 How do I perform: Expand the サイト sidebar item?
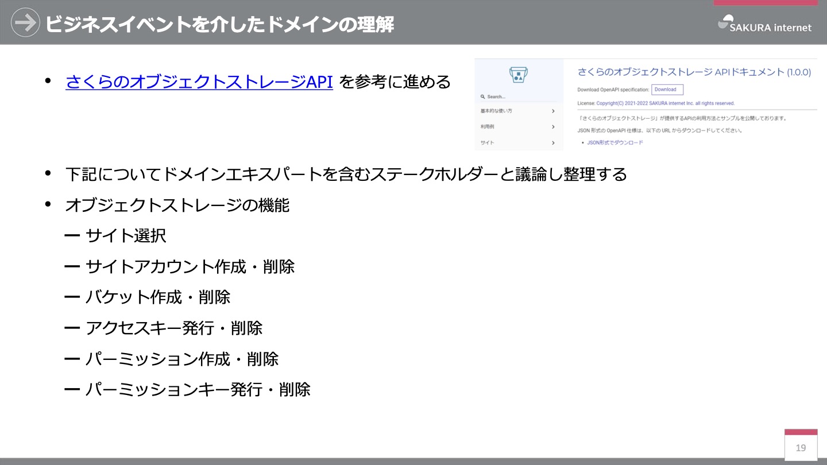(x=519, y=142)
